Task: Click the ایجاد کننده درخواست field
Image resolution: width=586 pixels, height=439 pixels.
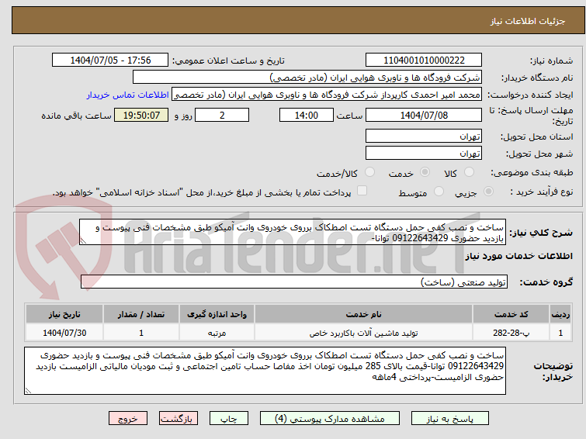Action: point(326,95)
